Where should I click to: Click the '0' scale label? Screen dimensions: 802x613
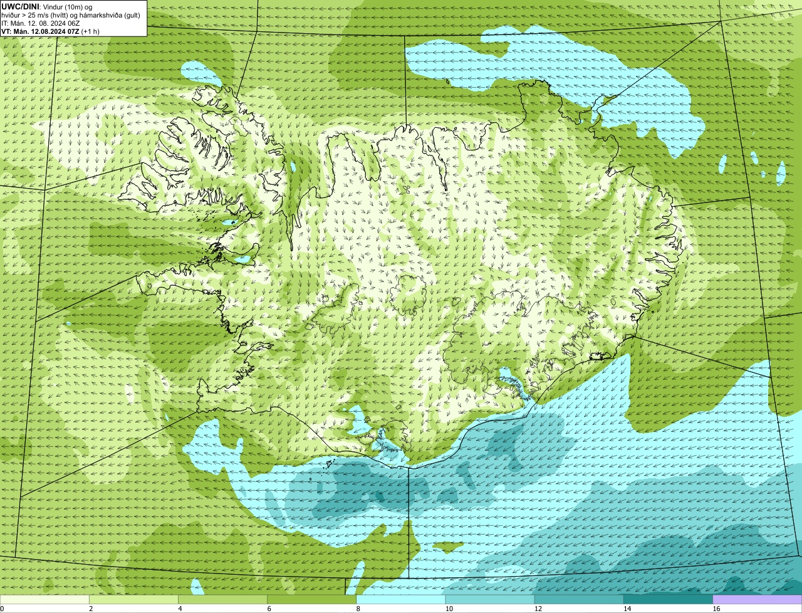(2, 609)
